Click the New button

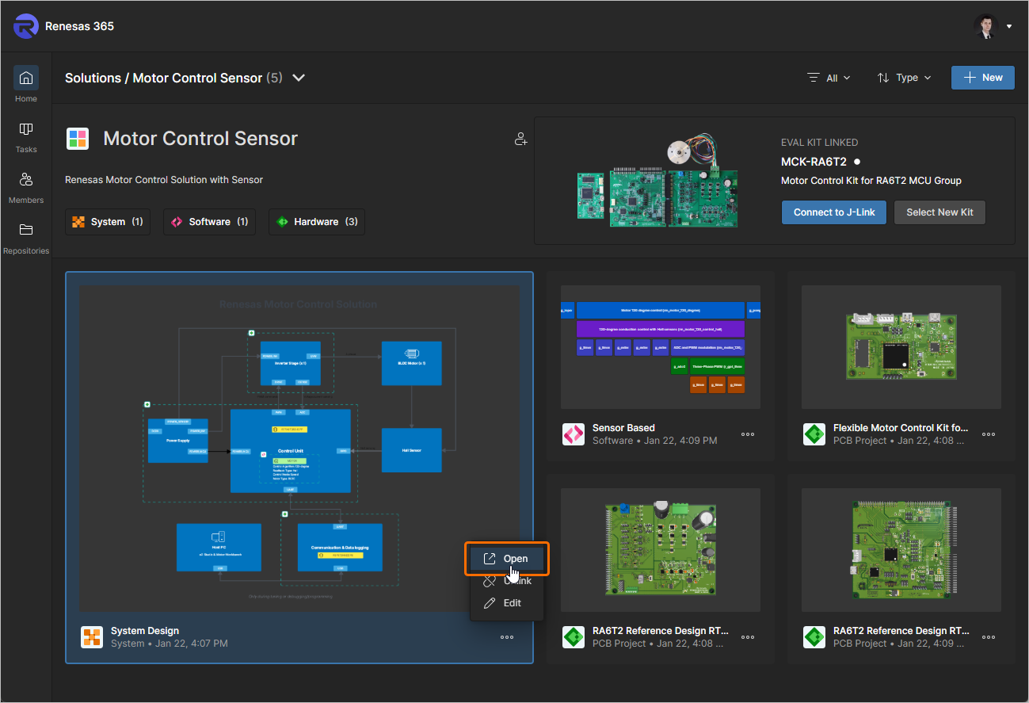[x=983, y=78]
